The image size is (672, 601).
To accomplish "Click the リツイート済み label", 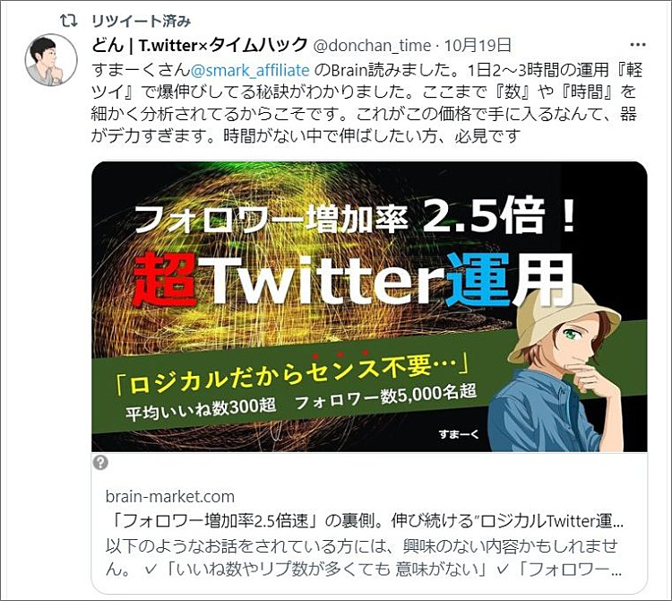I will tap(142, 21).
